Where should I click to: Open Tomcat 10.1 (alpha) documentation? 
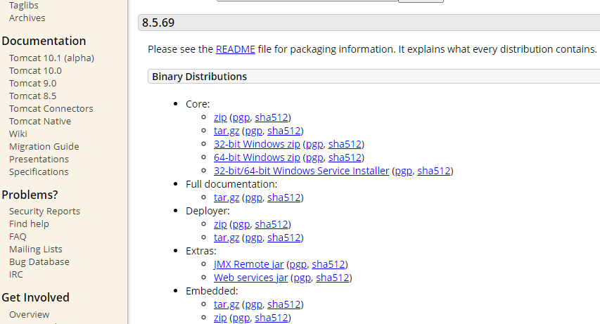51,58
